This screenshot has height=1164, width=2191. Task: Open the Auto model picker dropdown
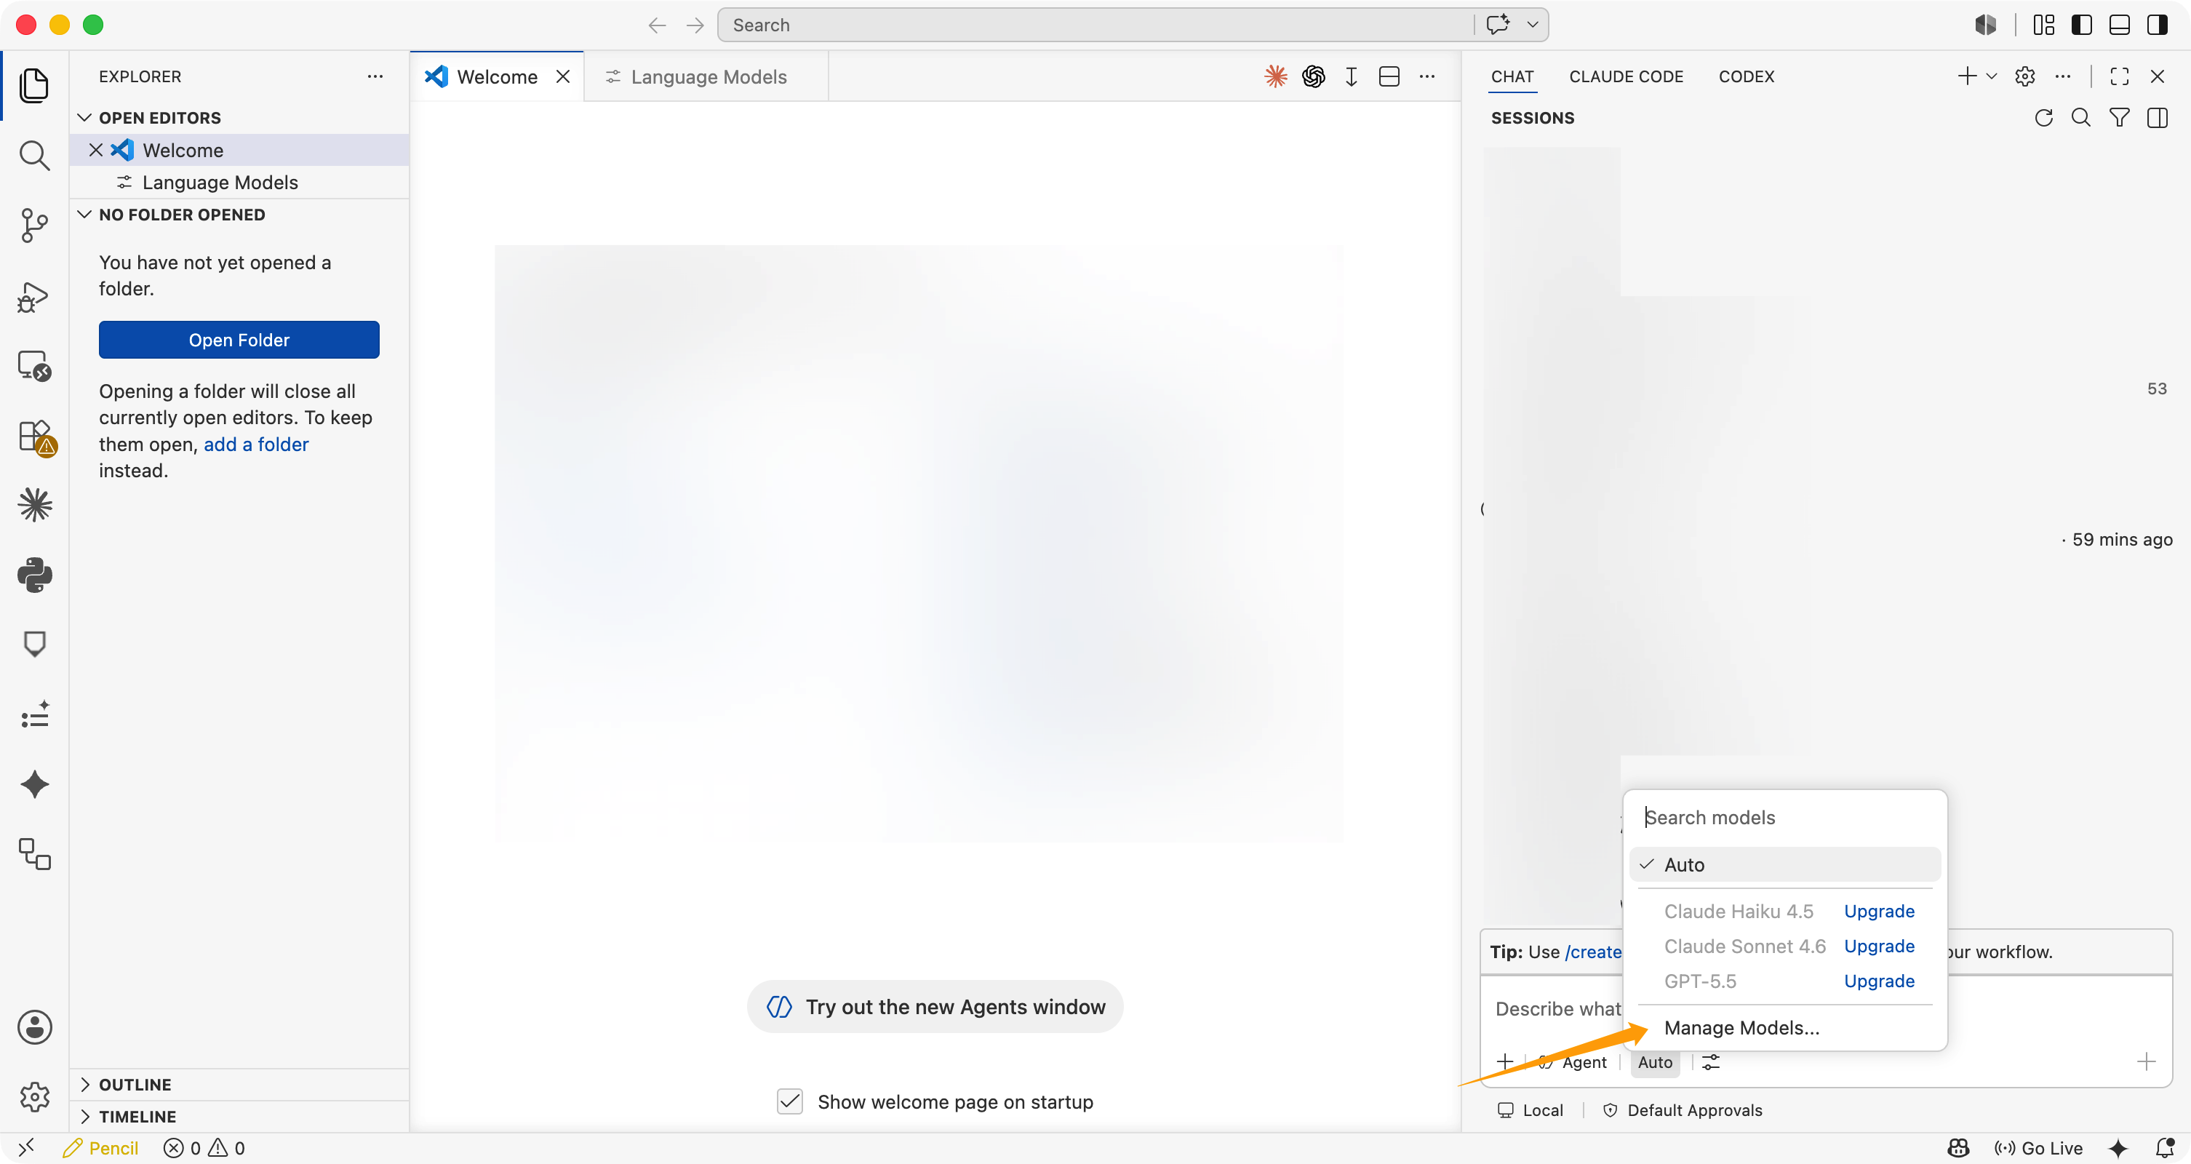(1654, 1062)
